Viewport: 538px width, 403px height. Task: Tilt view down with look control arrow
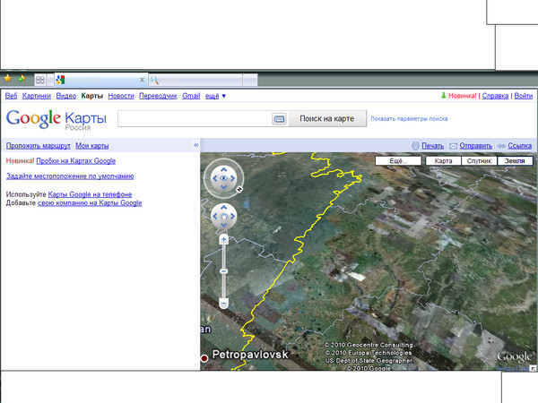click(223, 187)
